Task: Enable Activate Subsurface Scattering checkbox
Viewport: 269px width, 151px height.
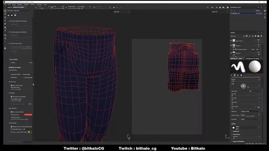Action: pos(10,32)
